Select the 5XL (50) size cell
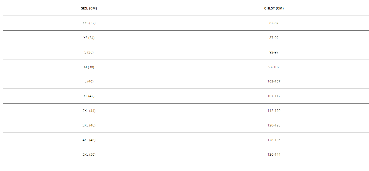 tap(89, 155)
